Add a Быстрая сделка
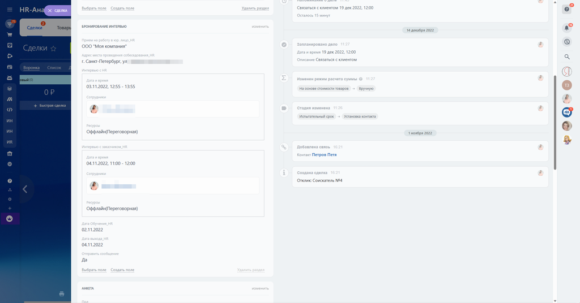 pos(50,106)
